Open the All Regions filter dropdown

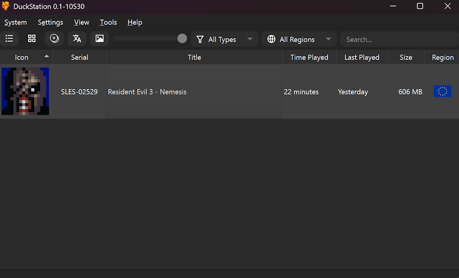click(299, 39)
